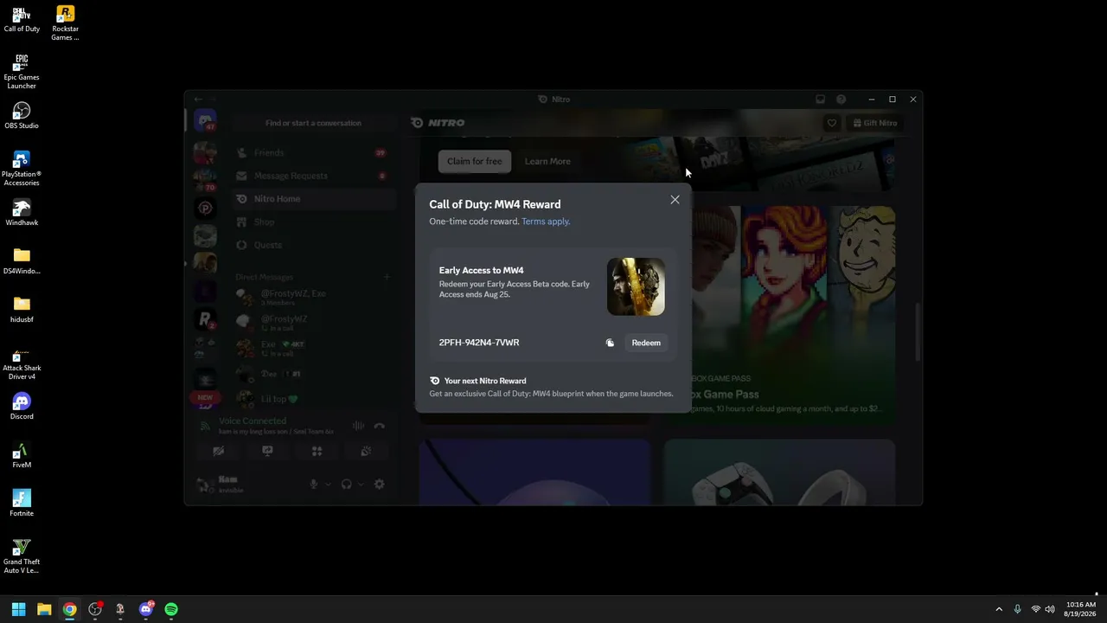Open Spotify from the taskbar

point(171,609)
